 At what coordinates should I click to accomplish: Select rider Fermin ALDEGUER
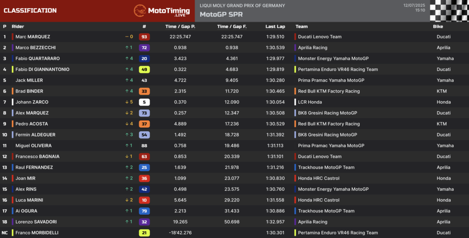coord(35,135)
